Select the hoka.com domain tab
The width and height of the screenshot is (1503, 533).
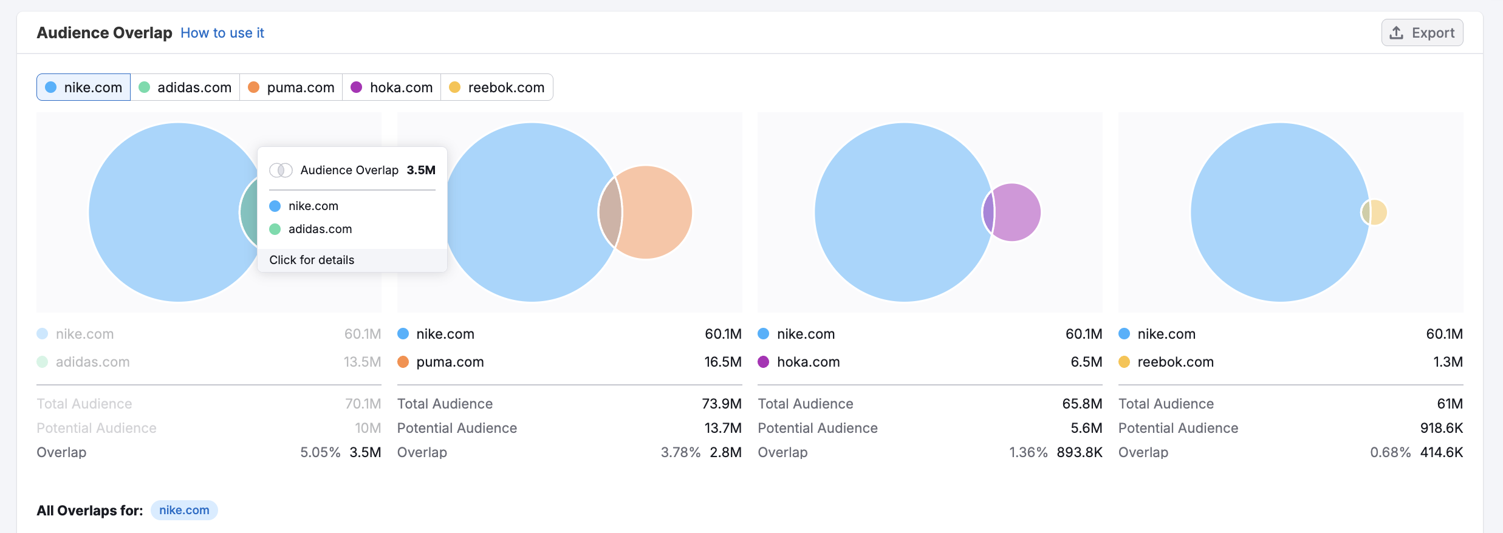[392, 87]
